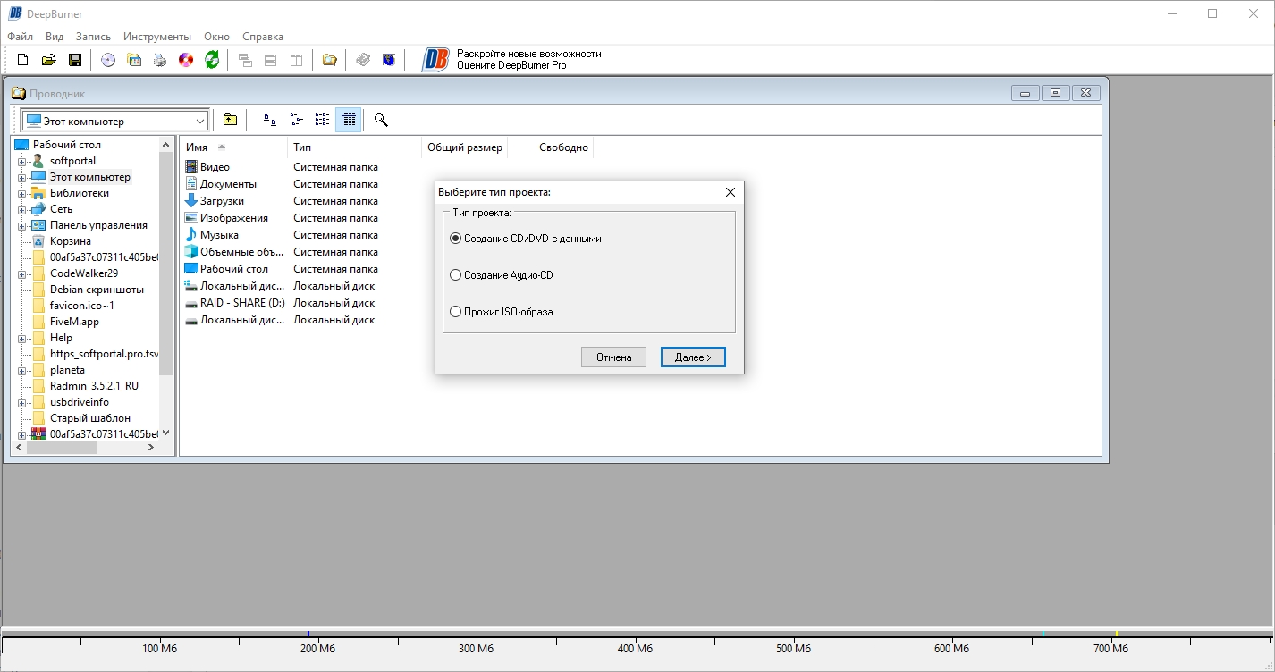Expand the Панель управления tree node
Image resolution: width=1275 pixels, height=672 pixels.
point(21,225)
